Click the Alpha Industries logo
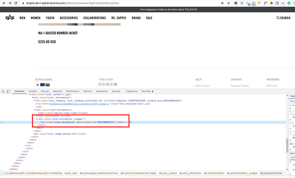The height and width of the screenshot is (178, 295). pyautogui.click(x=10, y=17)
